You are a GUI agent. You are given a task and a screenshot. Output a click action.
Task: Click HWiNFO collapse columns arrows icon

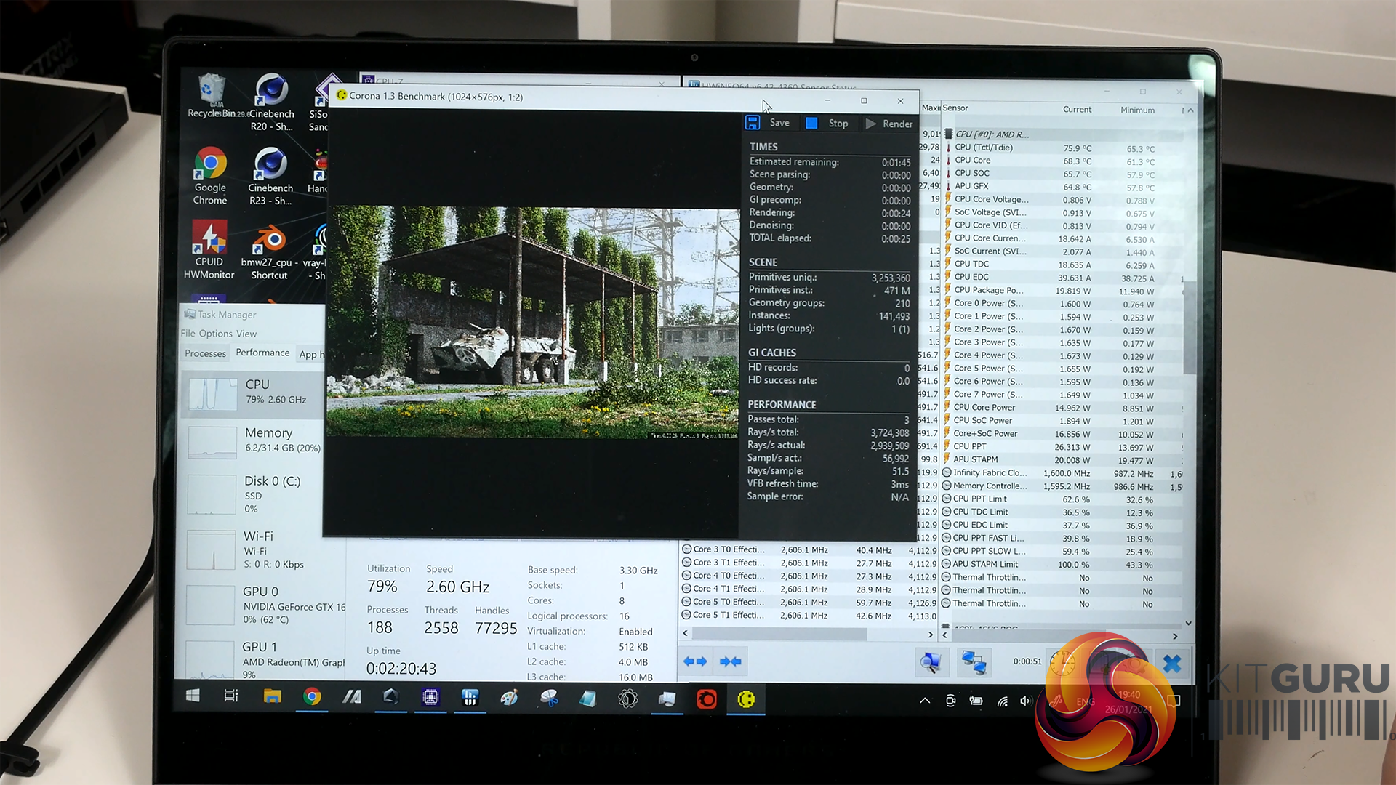tap(730, 661)
